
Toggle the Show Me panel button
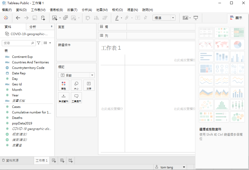pyautogui.click(x=236, y=18)
